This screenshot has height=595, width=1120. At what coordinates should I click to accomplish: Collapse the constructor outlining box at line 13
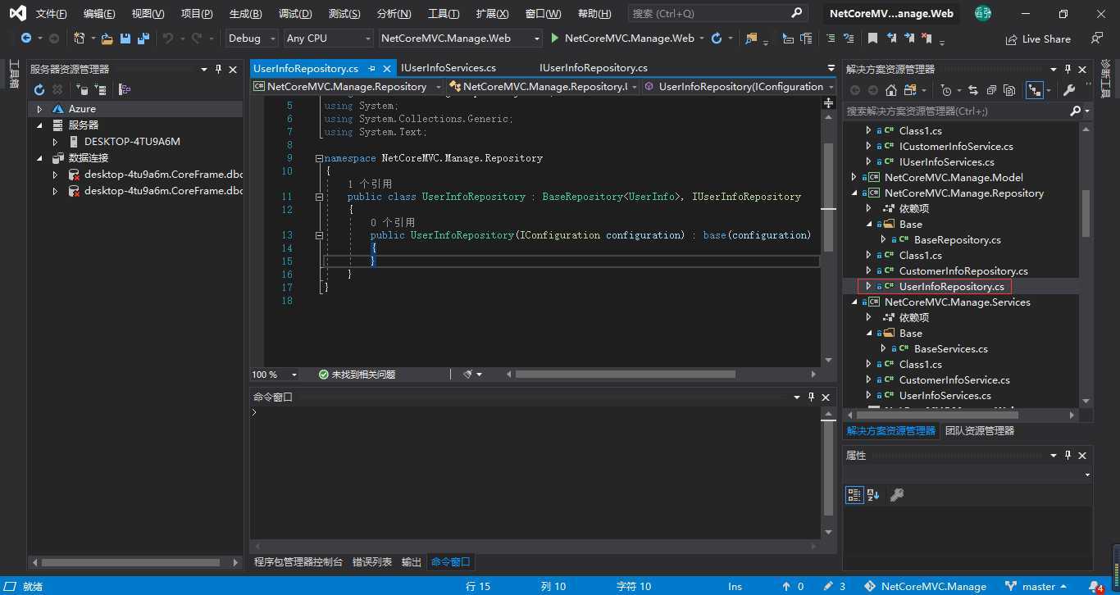tap(319, 235)
